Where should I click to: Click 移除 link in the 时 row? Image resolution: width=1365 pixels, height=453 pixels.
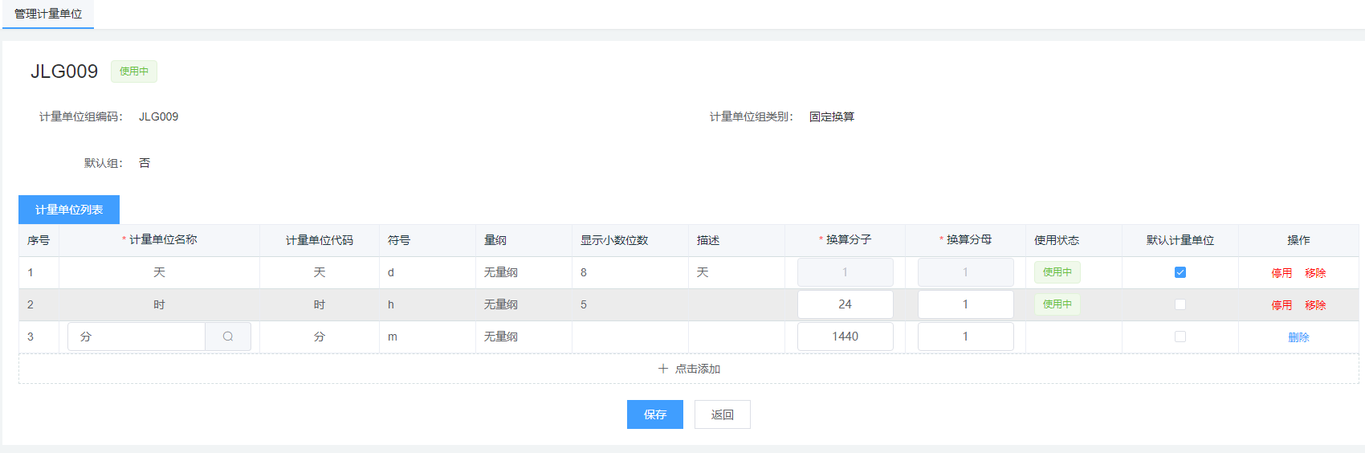tap(1315, 305)
